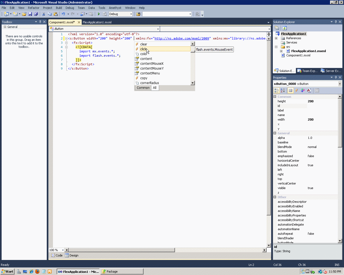Image resolution: width=344 pixels, height=275 pixels.
Task: Select the Common tab in completion list
Action: click(143, 88)
